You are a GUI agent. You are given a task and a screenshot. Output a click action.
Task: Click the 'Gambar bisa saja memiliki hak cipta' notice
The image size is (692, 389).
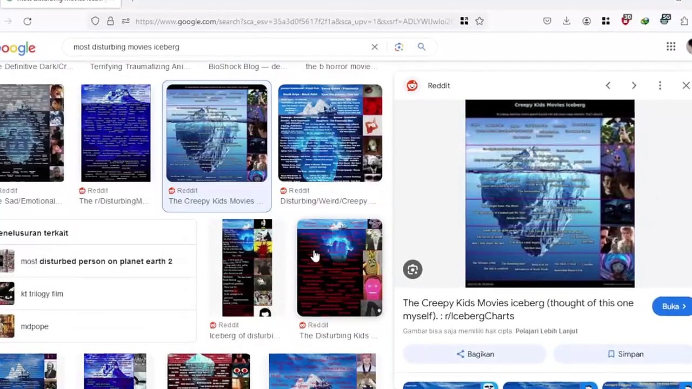457,331
